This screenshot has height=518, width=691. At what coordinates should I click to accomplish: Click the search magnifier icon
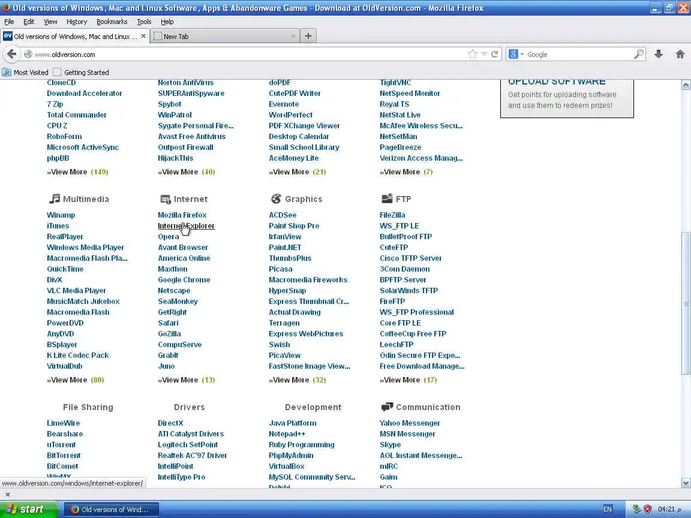639,54
